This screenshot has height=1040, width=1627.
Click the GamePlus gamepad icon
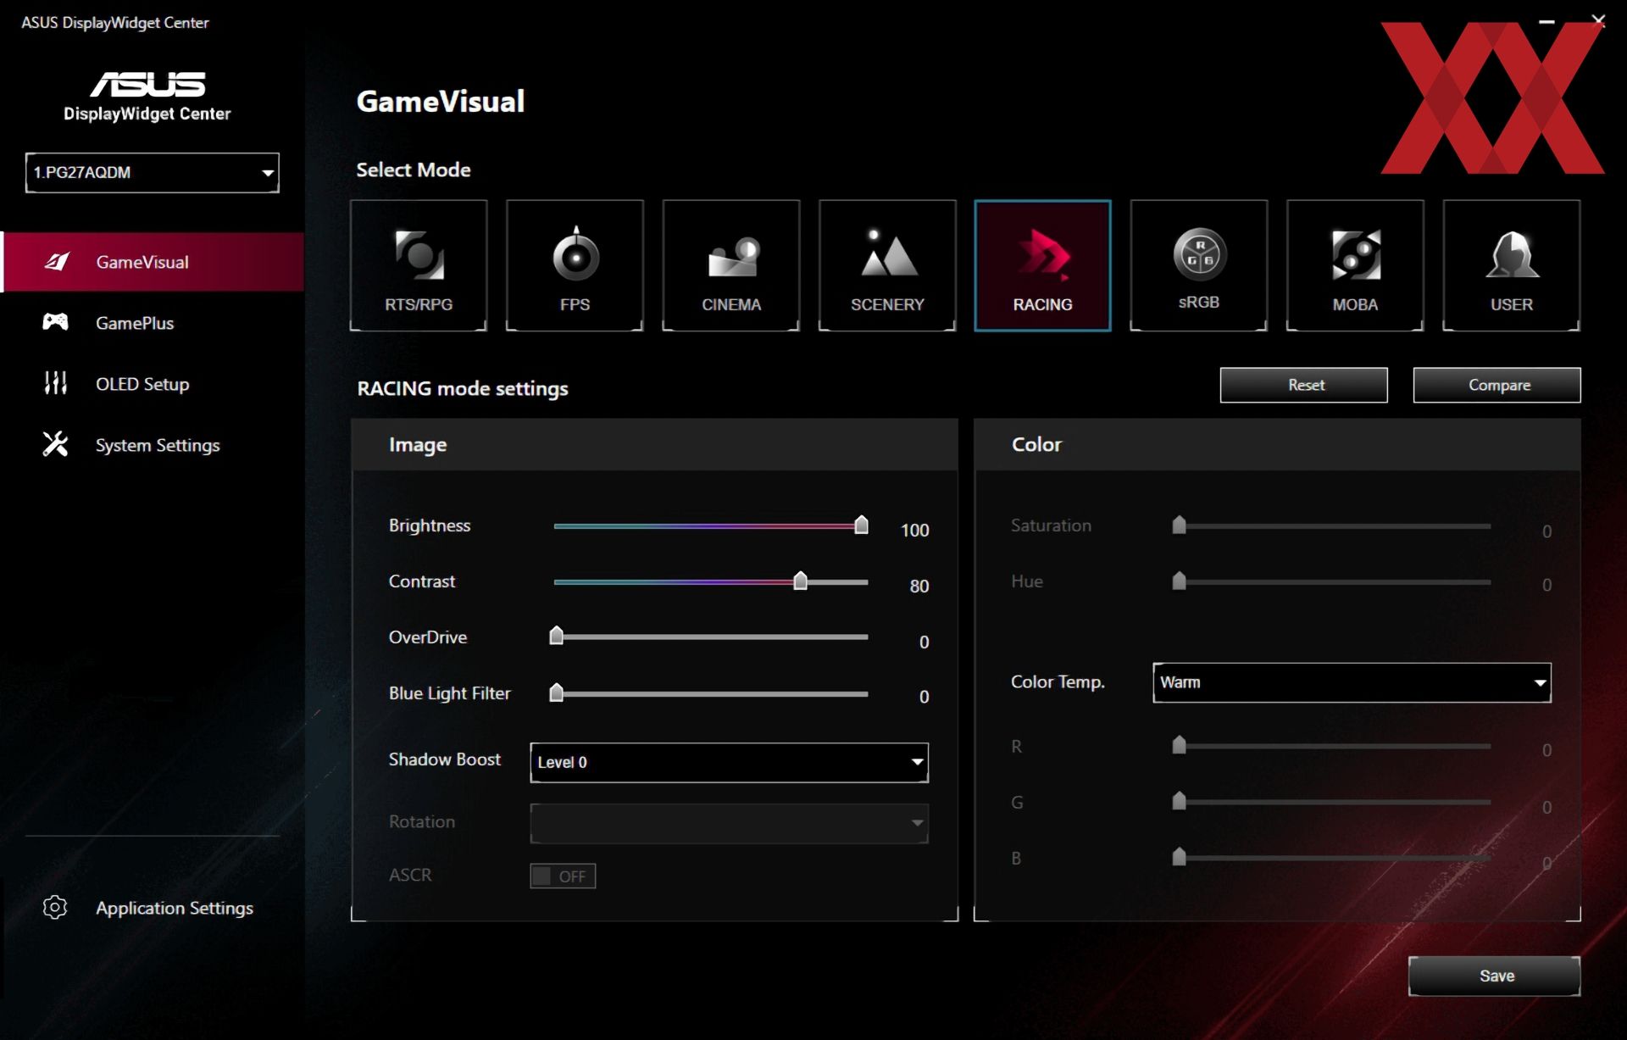click(56, 322)
